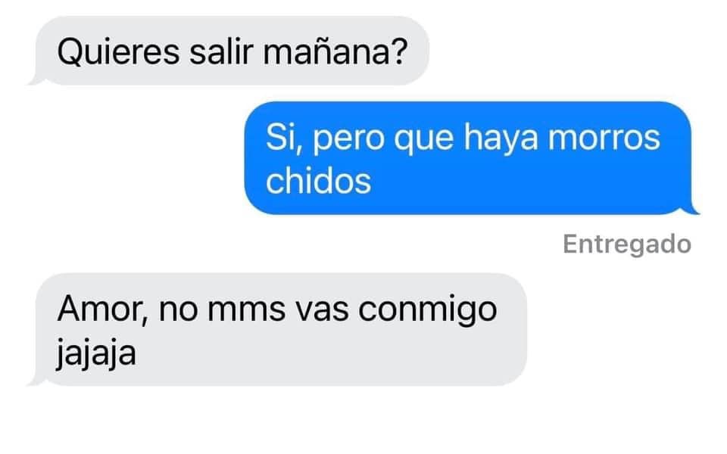
Task: Select the 'Quieres salir mañana?' message bubble
Action: coord(229,51)
